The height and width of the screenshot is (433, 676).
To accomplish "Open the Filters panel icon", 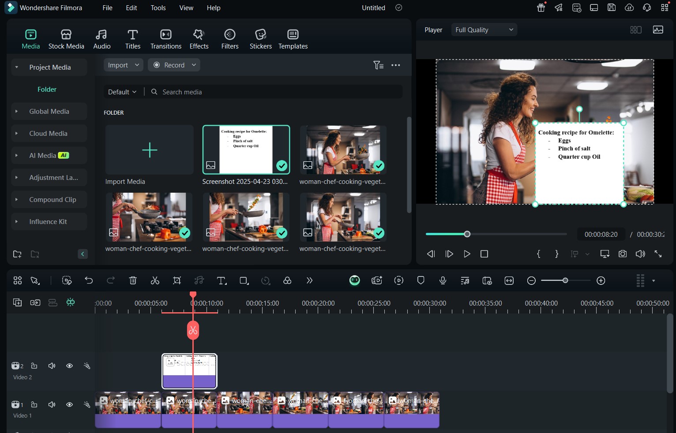I will [x=230, y=39].
